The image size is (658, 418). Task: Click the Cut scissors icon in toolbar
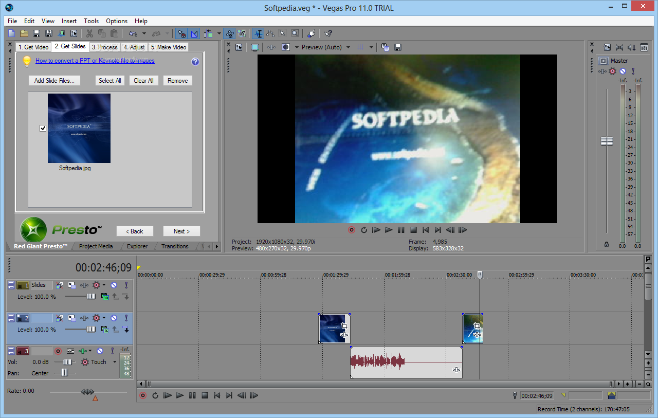pos(89,33)
